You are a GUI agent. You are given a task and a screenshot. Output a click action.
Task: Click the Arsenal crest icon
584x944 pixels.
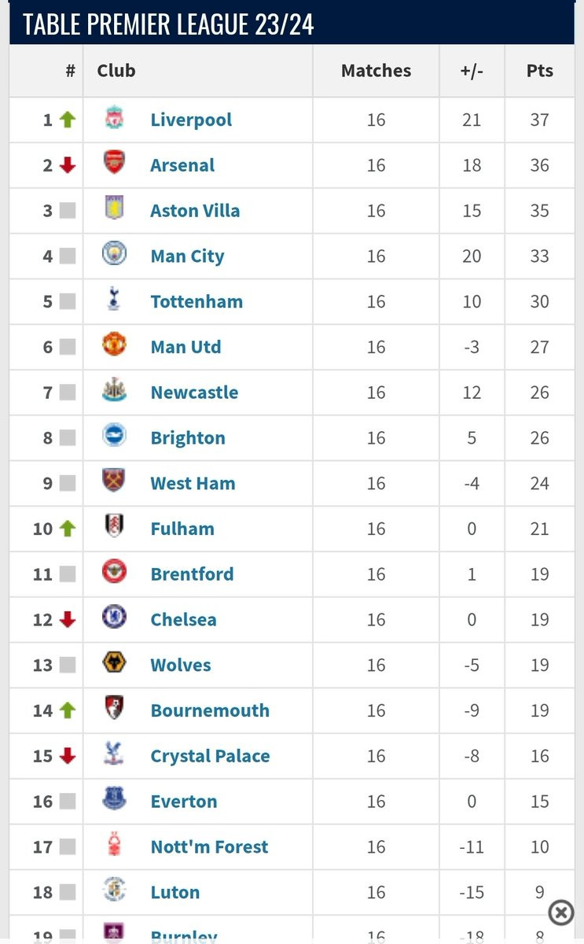click(114, 162)
